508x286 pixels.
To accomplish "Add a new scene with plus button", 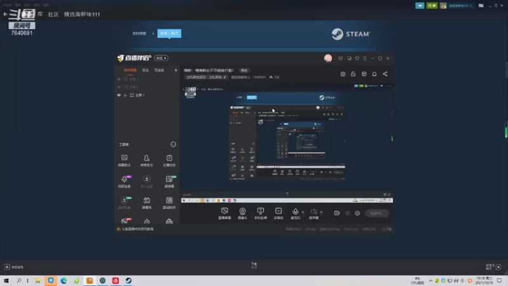I will point(176,70).
